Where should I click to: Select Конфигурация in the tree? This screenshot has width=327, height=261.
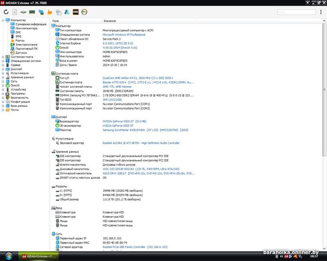click(20, 102)
